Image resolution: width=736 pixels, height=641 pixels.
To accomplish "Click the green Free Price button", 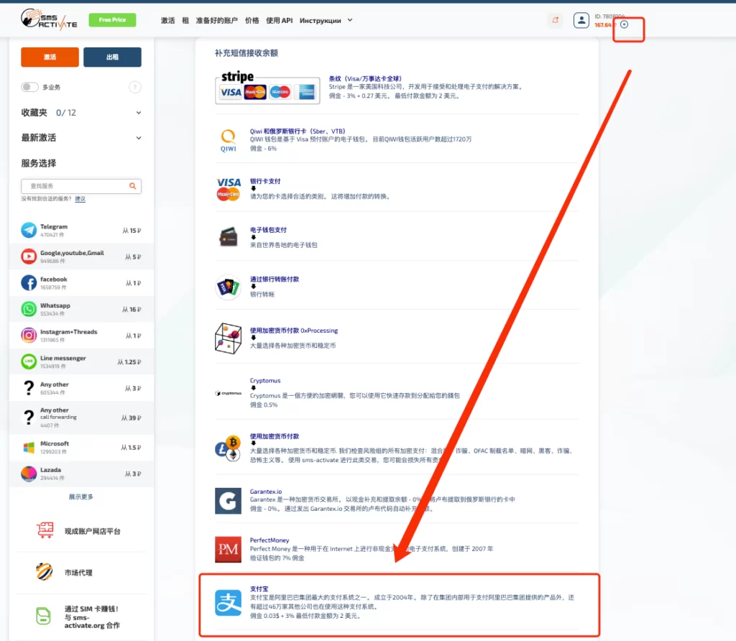I will pos(112,19).
